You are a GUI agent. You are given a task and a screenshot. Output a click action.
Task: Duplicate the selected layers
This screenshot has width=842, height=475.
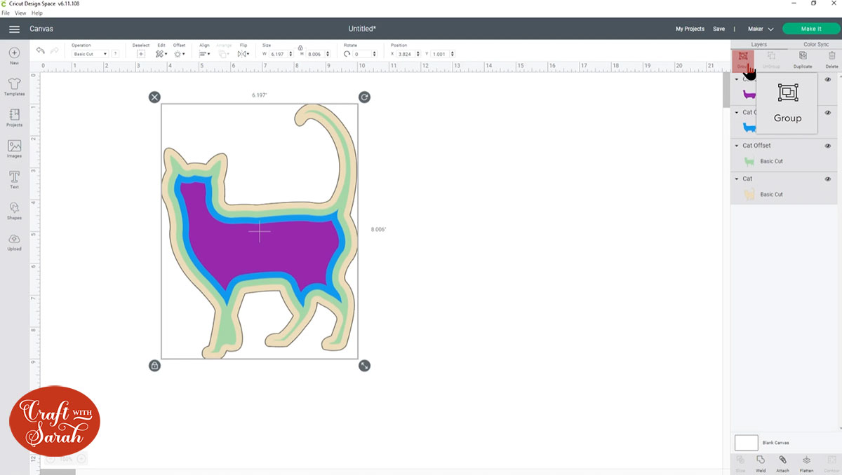tap(803, 58)
